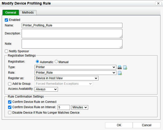Toggle the Enabled checkbox
The image size is (163, 130).
point(7,20)
